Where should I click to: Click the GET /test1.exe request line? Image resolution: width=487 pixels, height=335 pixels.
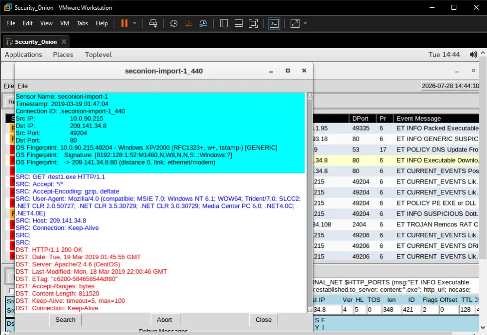(x=60, y=177)
